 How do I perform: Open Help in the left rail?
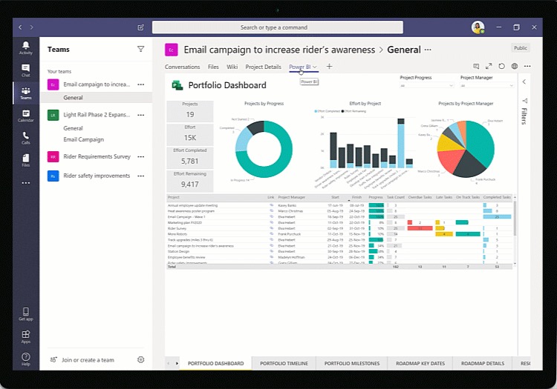[25, 359]
